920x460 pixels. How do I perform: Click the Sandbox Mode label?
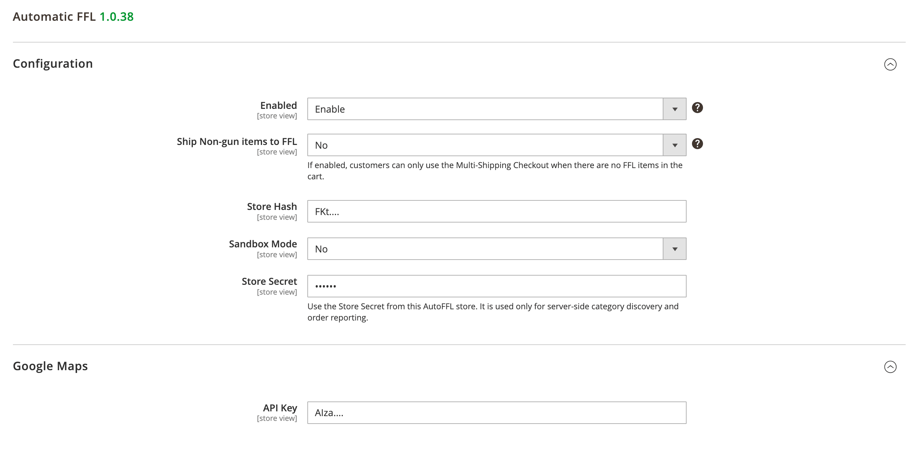pos(263,244)
